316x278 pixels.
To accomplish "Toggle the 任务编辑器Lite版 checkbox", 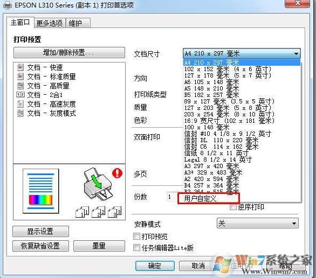I will [136, 247].
